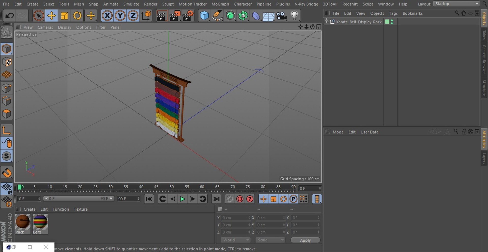Step the current frame 0 F spinner
The width and height of the screenshot is (488, 252).
tap(320, 188)
